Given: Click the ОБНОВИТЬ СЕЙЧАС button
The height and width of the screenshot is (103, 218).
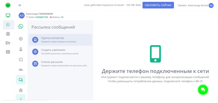Looking at the screenshot, I should coord(158,5).
